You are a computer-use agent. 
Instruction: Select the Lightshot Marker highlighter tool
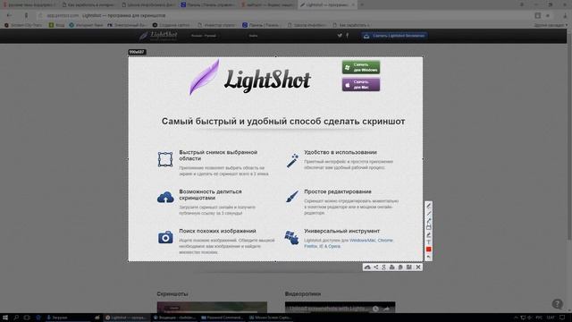click(429, 234)
